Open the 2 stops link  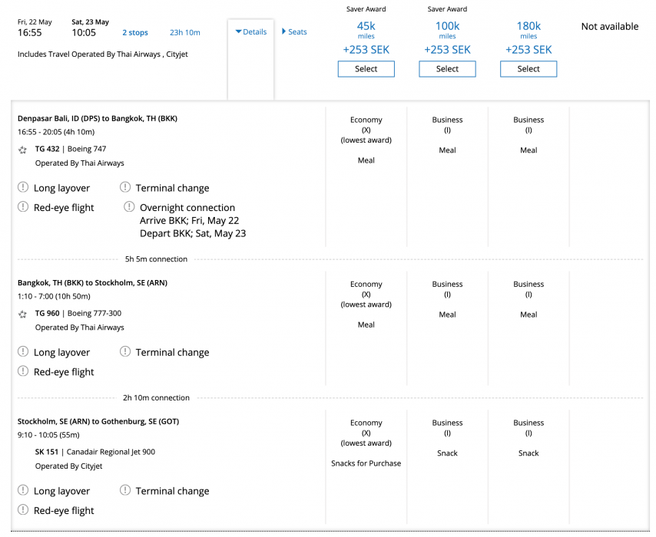point(135,33)
